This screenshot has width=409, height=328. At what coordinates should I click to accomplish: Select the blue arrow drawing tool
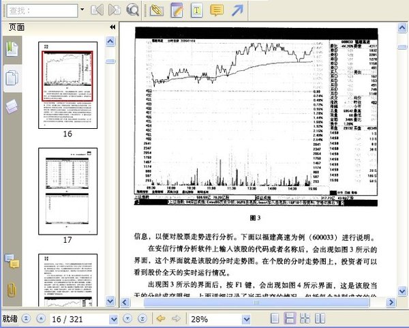pos(237,10)
